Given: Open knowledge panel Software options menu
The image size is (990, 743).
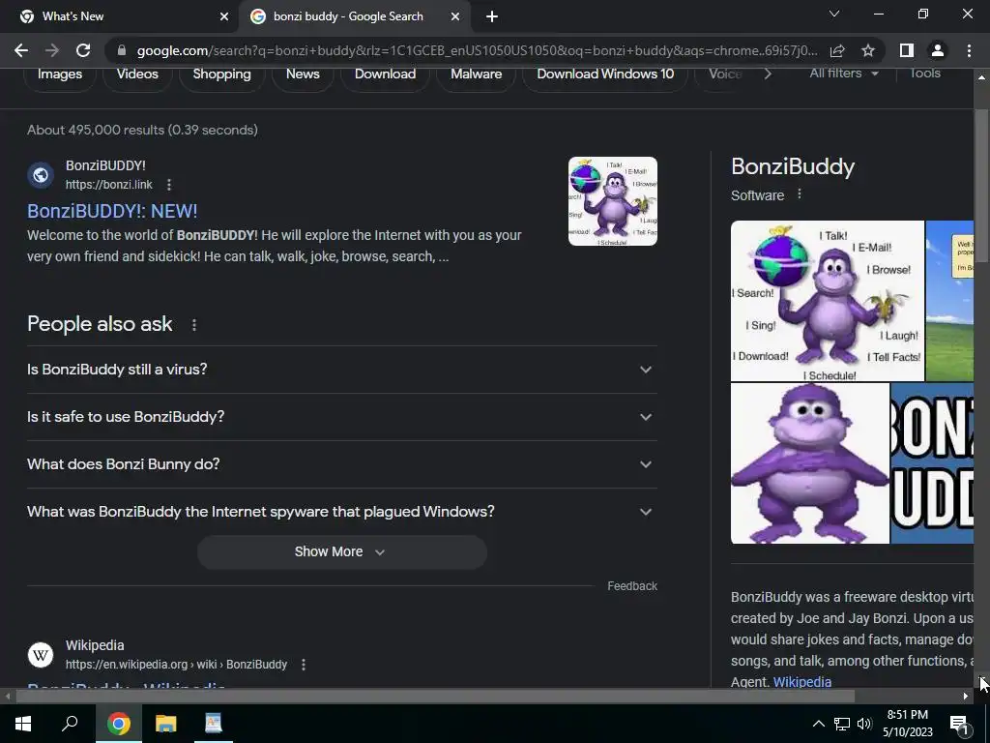Looking at the screenshot, I should [x=800, y=193].
